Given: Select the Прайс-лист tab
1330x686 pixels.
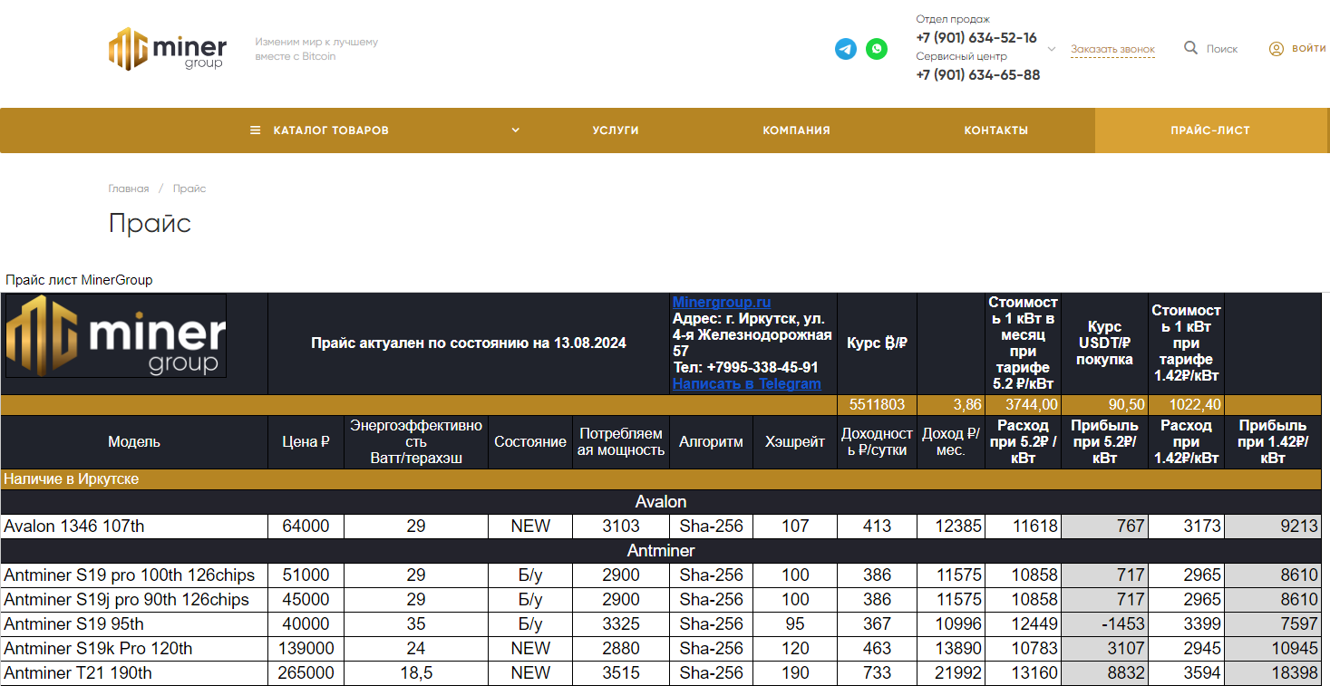Looking at the screenshot, I should point(1209,130).
